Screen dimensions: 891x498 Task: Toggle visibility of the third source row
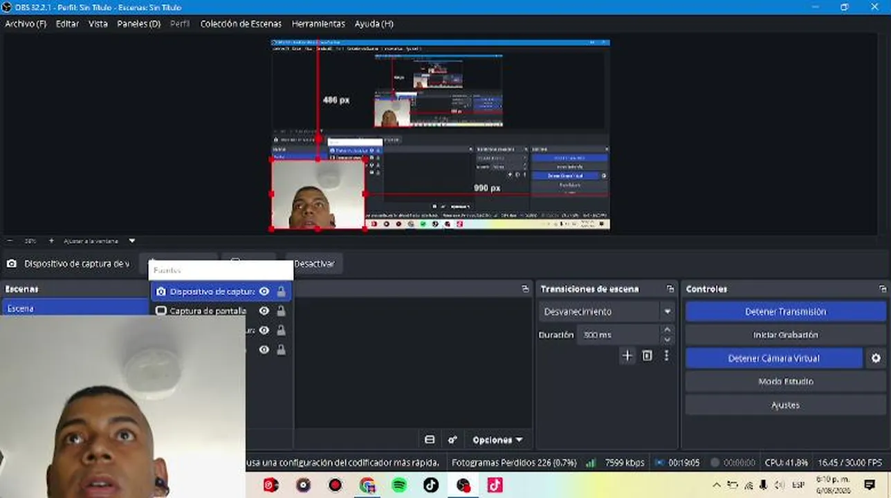click(264, 331)
